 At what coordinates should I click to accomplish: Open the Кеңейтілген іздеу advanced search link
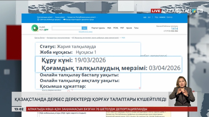86,32
